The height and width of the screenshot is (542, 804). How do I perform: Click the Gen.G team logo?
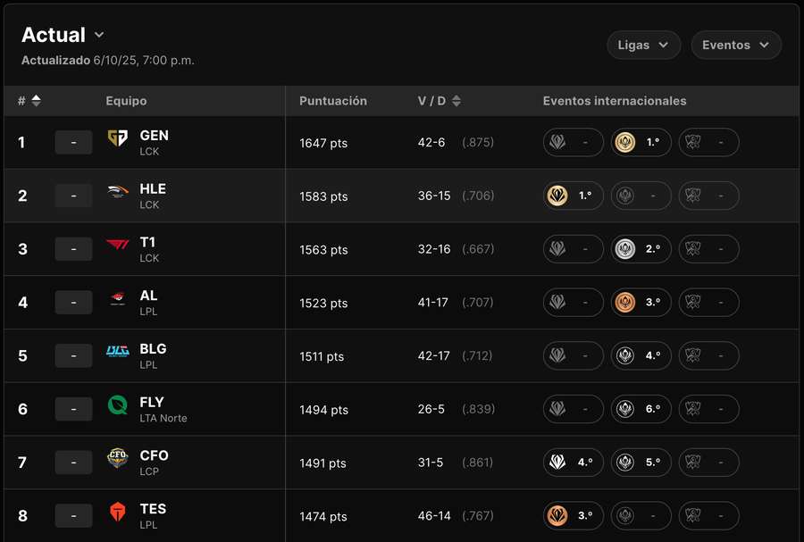pos(117,138)
